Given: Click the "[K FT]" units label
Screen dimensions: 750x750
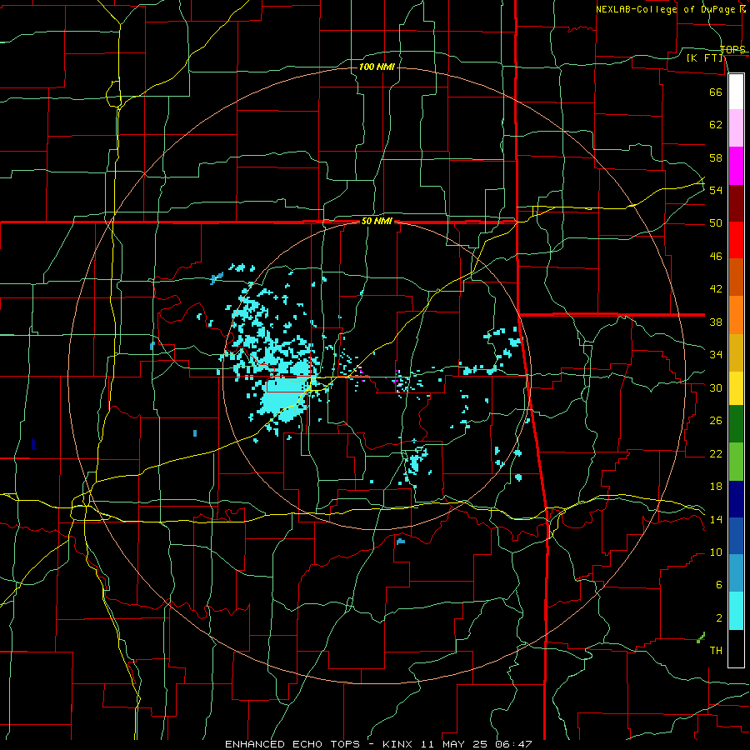Looking at the screenshot, I should [705, 57].
